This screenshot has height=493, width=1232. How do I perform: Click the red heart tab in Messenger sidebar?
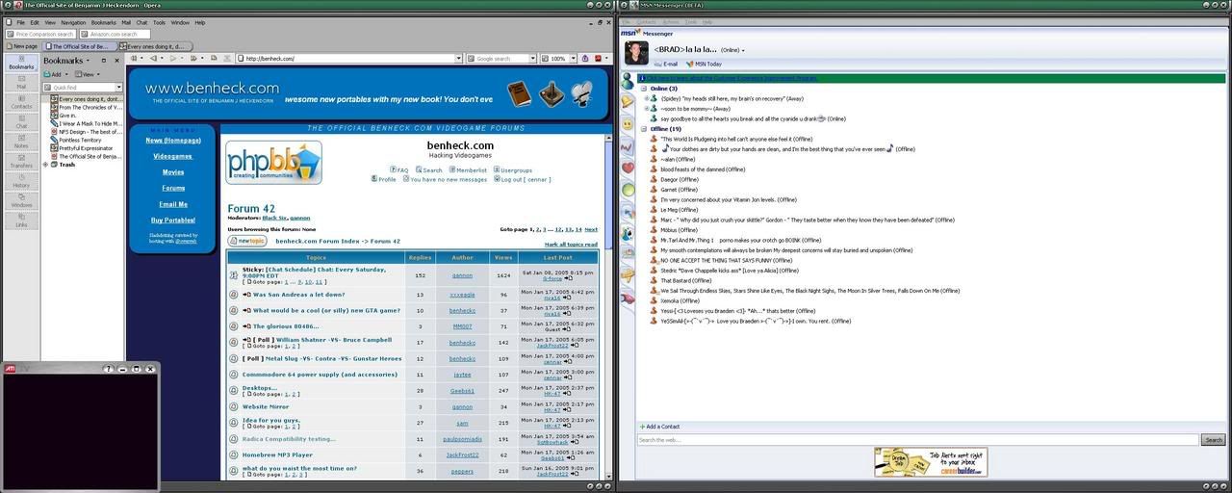click(x=628, y=168)
